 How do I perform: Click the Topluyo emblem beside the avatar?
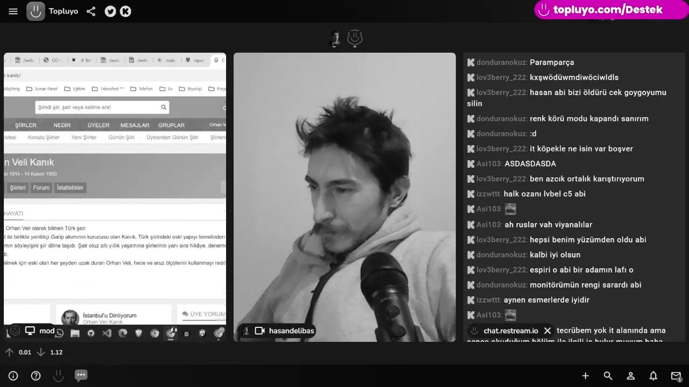click(x=354, y=39)
